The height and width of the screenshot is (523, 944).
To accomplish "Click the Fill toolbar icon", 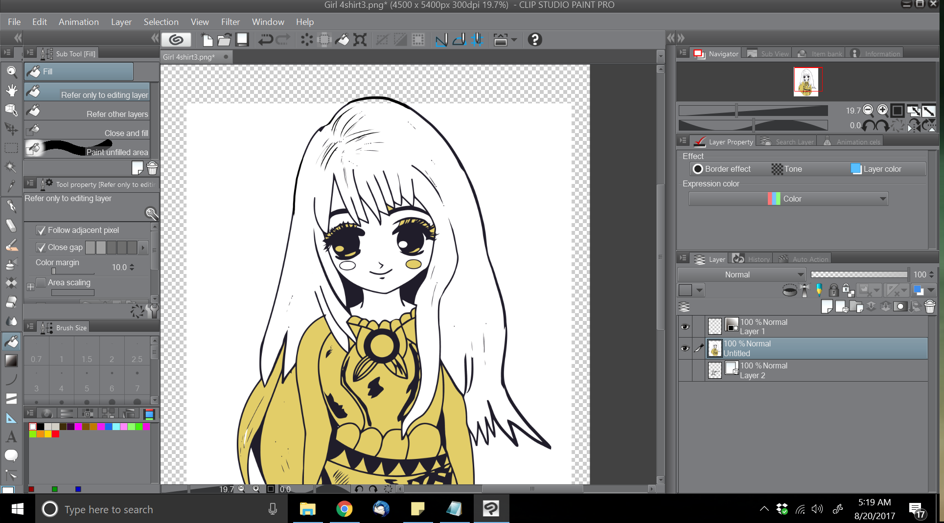I will [x=342, y=40].
